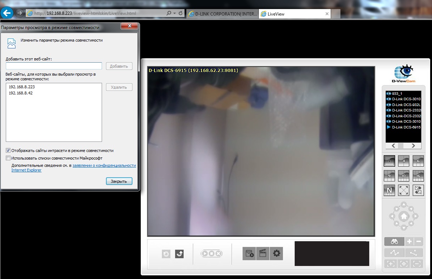Image resolution: width=432 pixels, height=279 pixels.
Task: Click the focus near bracket-plus icon
Action: pos(391,263)
